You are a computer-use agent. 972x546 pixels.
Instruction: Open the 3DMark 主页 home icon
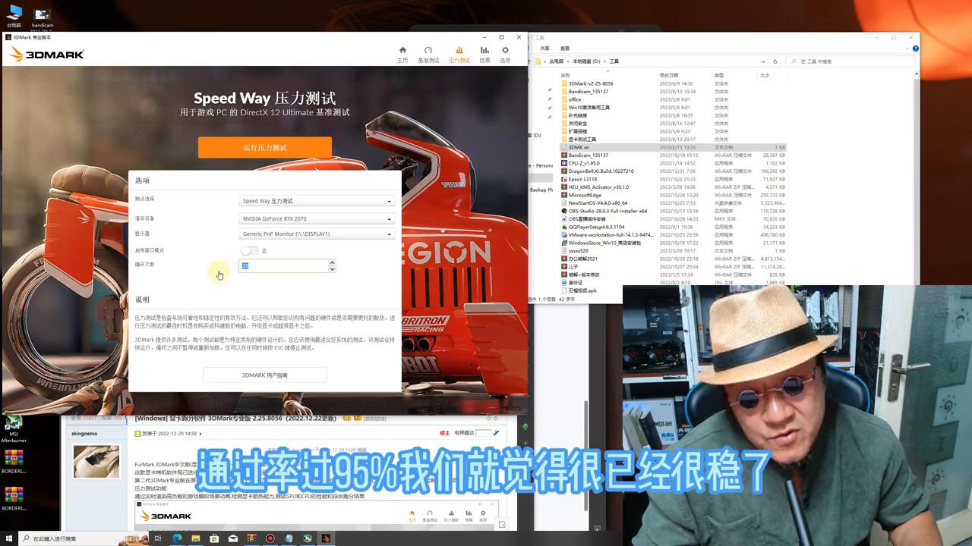pyautogui.click(x=402, y=51)
